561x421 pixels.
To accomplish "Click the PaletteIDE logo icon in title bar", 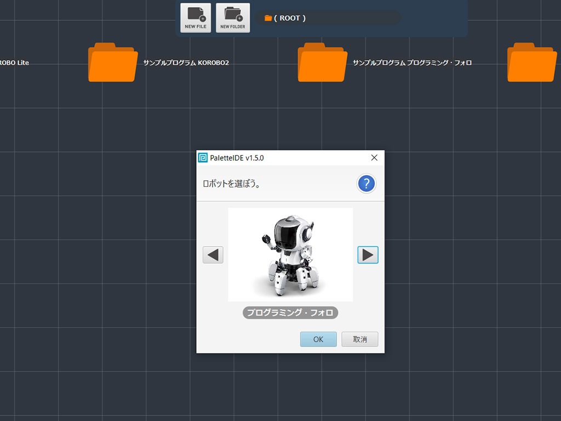I will pyautogui.click(x=203, y=158).
